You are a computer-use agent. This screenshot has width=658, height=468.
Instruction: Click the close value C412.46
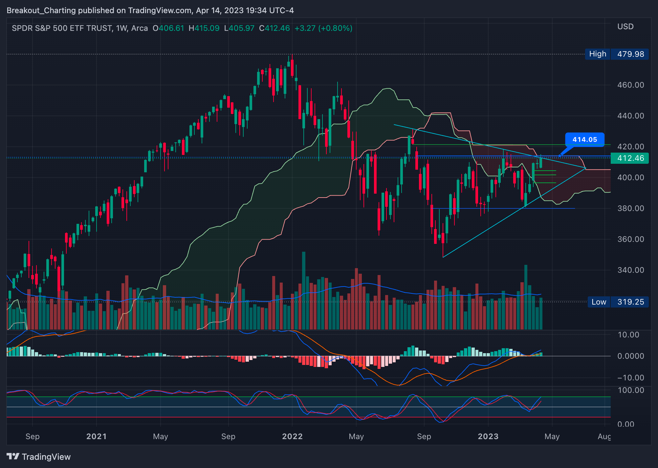click(274, 28)
